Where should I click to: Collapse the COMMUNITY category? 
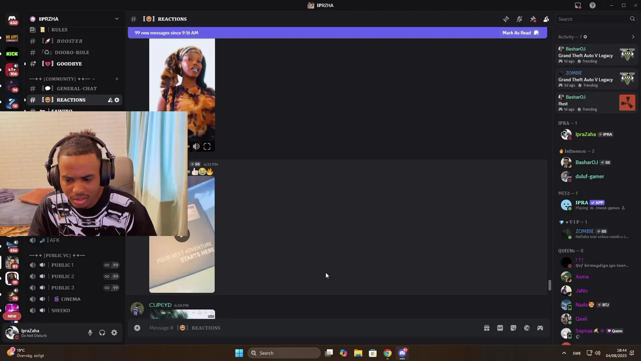click(62, 79)
